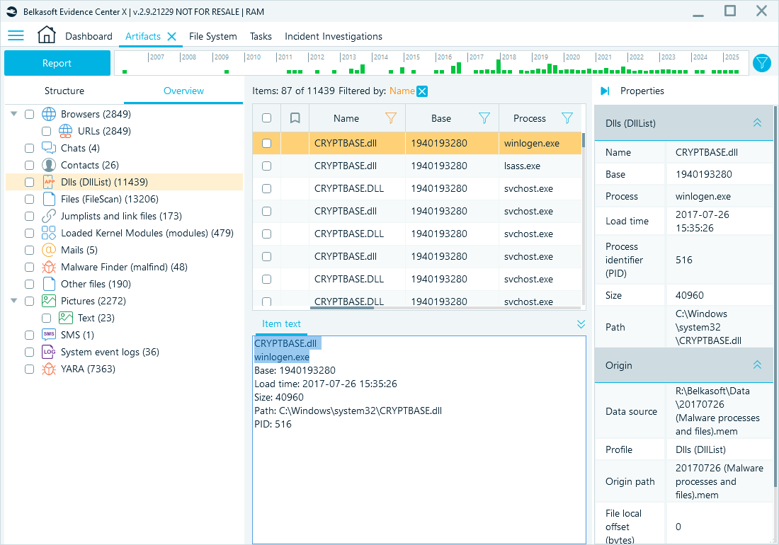The image size is (779, 545).
Task: Open the Base column filter funnel
Action: point(484,117)
